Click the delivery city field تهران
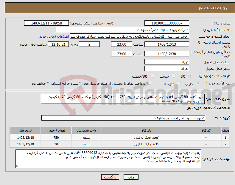 click(x=167, y=68)
